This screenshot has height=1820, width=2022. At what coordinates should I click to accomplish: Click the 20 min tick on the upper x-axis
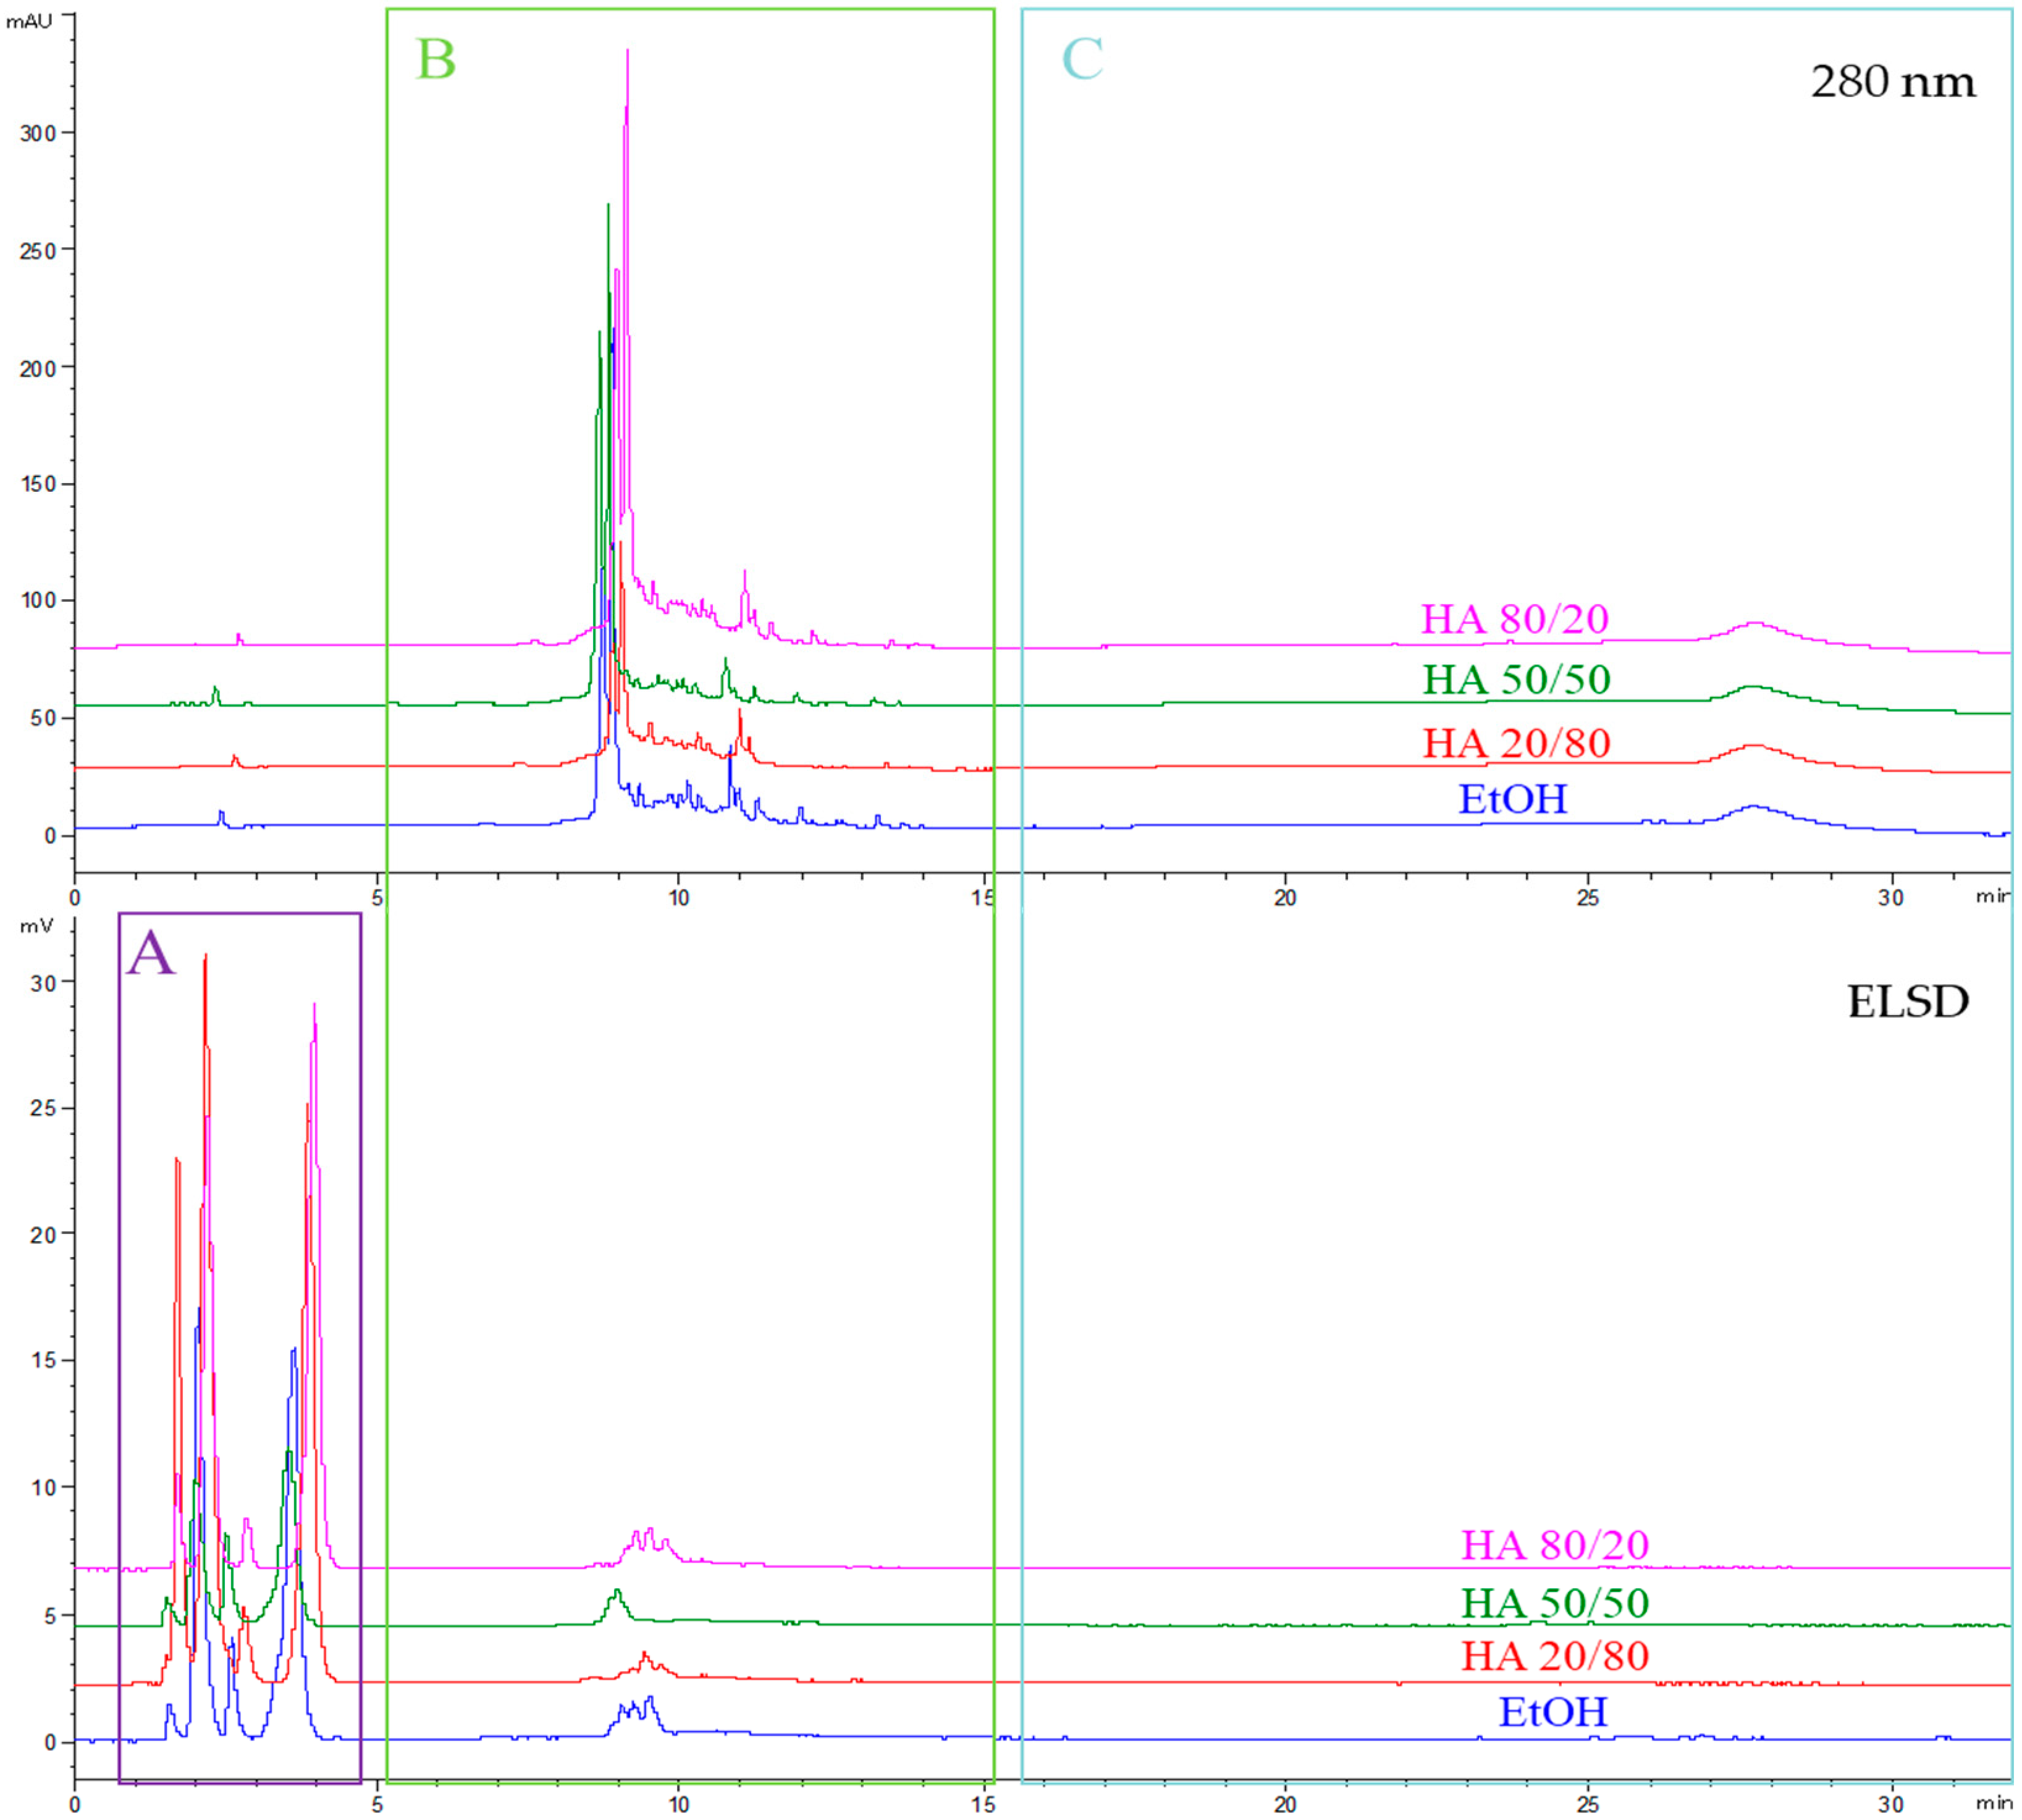pyautogui.click(x=1284, y=897)
